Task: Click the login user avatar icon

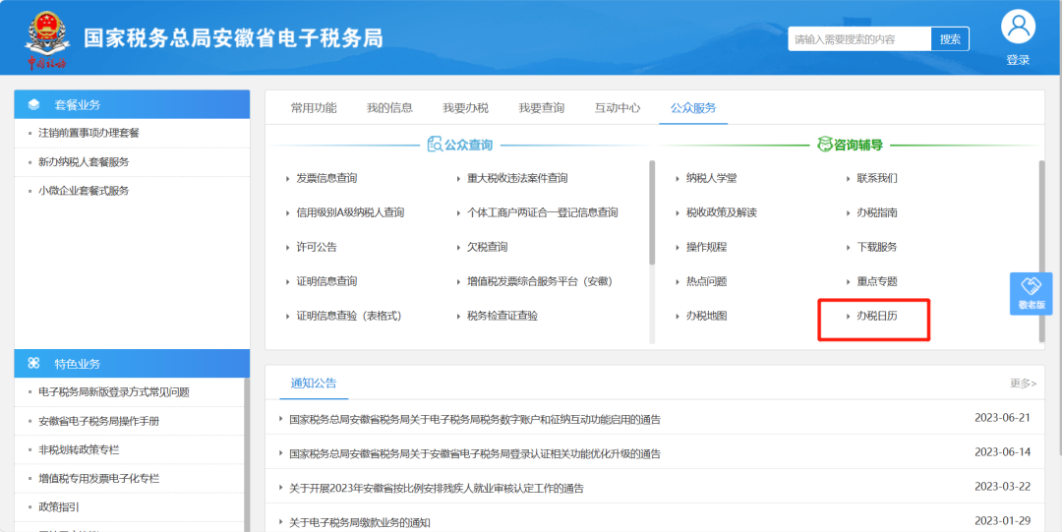Action: pyautogui.click(x=1018, y=27)
